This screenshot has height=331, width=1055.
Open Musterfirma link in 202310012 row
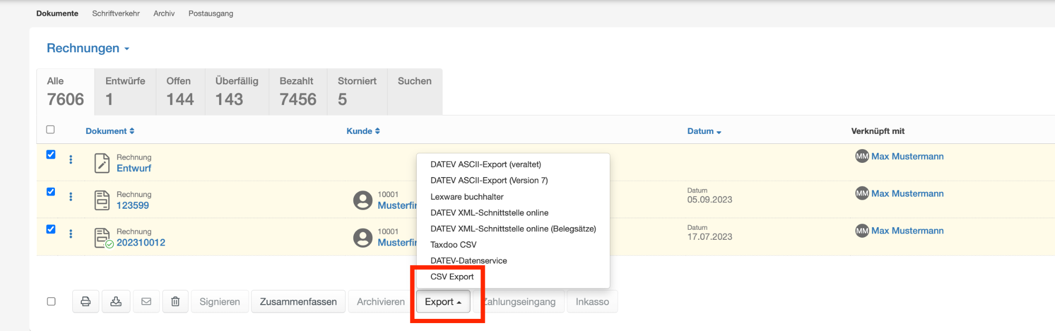point(397,242)
